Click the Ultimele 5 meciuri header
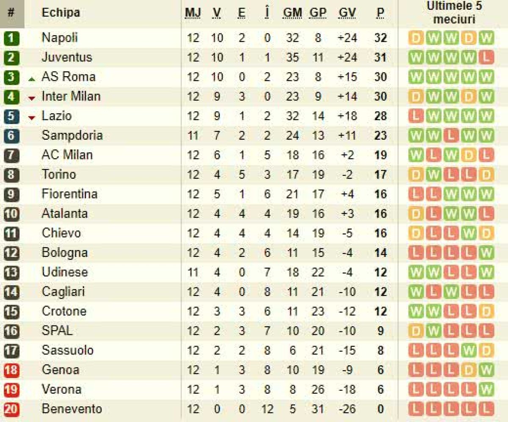Screen dimensions: 508x422 coord(454,13)
